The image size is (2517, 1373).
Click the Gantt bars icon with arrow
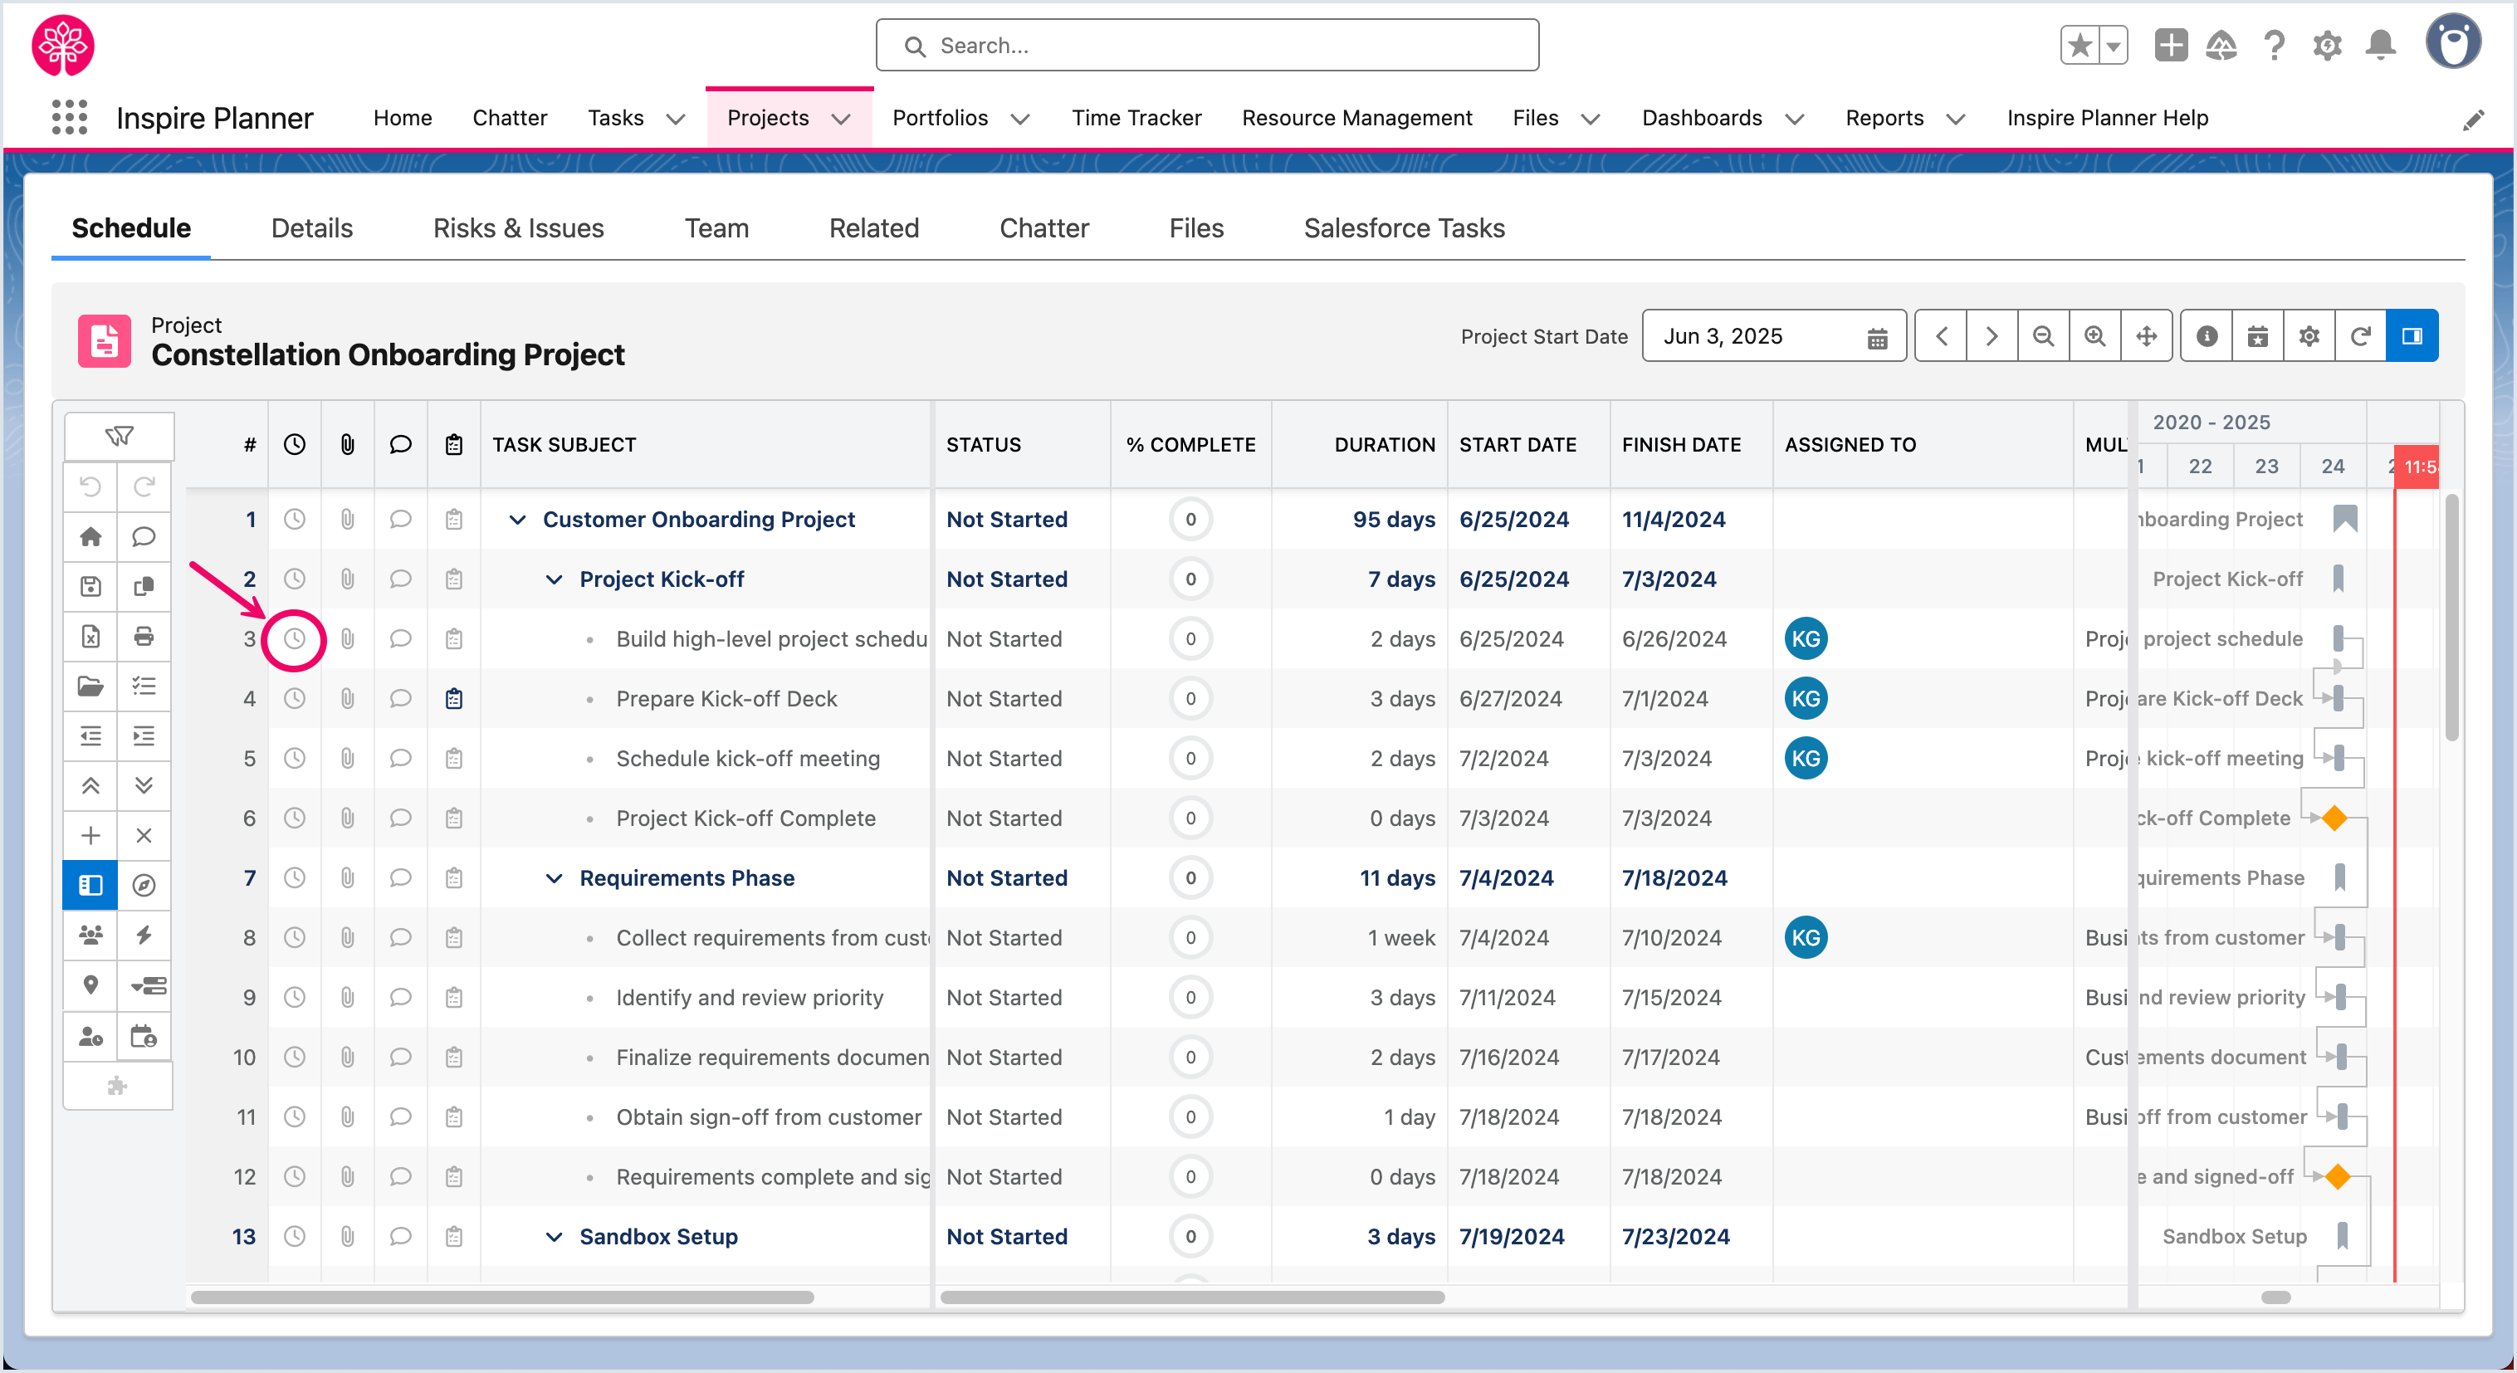pos(148,985)
